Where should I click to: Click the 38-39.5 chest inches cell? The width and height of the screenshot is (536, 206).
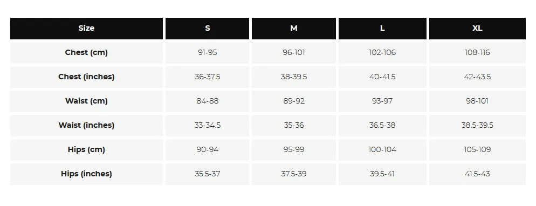pos(294,77)
